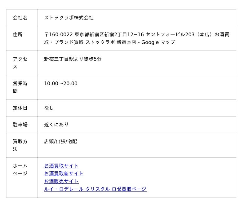Click the 10:00〜20:00 business hours text
Screen dimensions: 248x207
point(61,84)
